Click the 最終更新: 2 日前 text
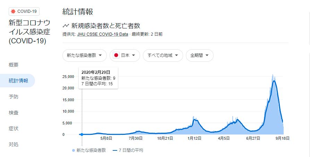This screenshot has height=157, width=310. [147, 34]
